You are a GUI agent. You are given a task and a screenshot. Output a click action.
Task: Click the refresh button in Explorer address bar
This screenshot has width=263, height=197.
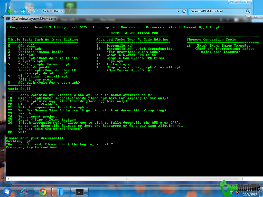pos(184,11)
